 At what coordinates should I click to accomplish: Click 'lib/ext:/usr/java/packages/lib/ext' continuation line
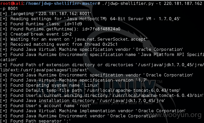pyautogui.click(x=44, y=70)
